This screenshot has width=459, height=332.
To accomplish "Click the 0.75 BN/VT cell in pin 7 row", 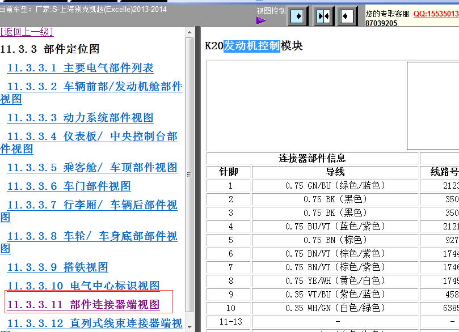I will coord(335,267).
